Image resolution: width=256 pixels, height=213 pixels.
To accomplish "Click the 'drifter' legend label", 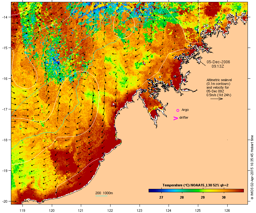I will pos(184,117).
